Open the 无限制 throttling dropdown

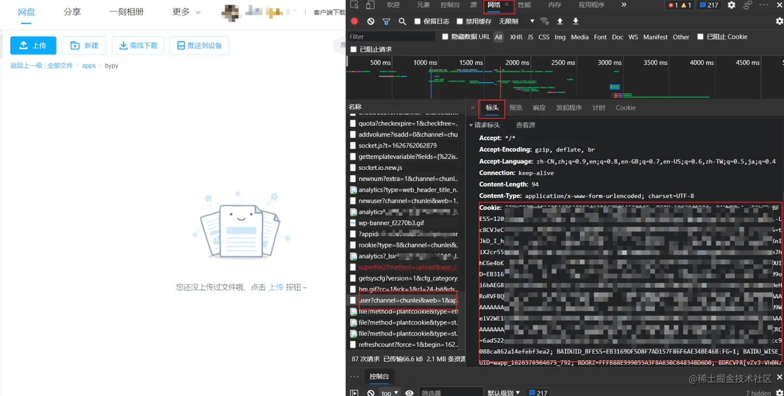(520, 21)
